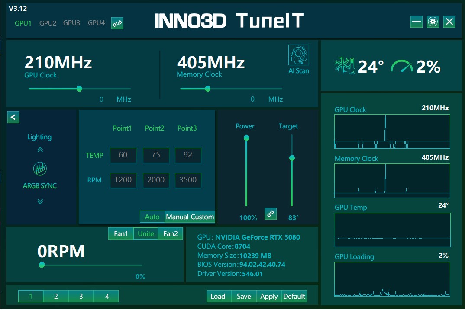Screen dimensions: 465x310
Task: Click the ARGB SYNC circular icon
Action: [40, 169]
